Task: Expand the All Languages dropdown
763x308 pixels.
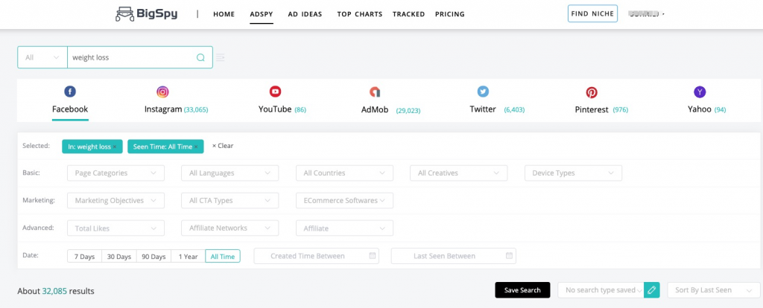Action: pyautogui.click(x=230, y=173)
